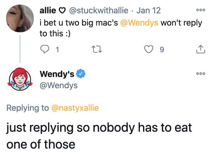This screenshot has width=213, height=156.
Task: Click the Wendy's verified badge
Action: [x=81, y=74]
